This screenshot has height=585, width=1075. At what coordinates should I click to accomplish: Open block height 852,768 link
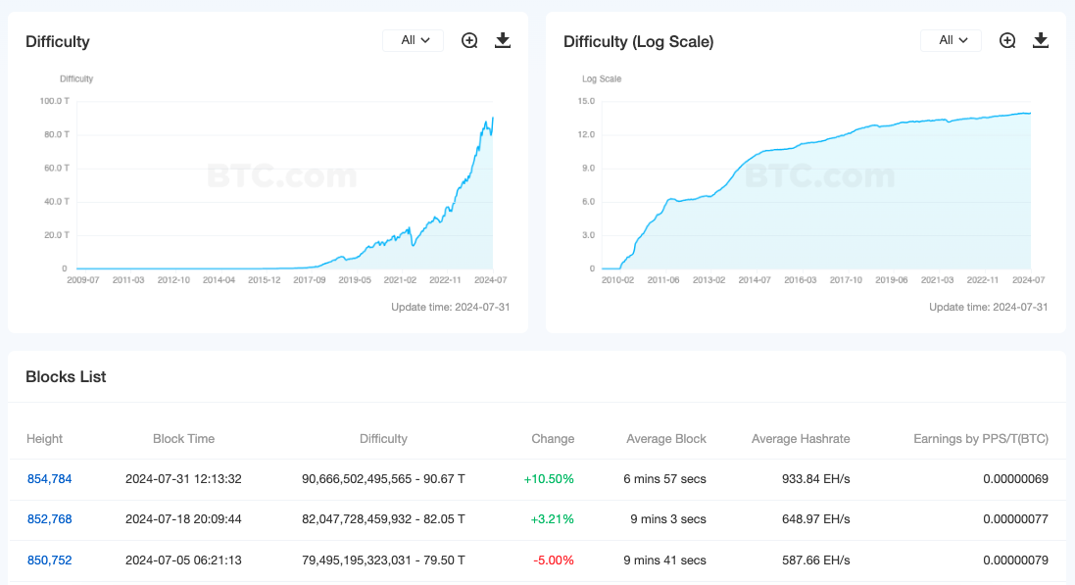click(49, 519)
